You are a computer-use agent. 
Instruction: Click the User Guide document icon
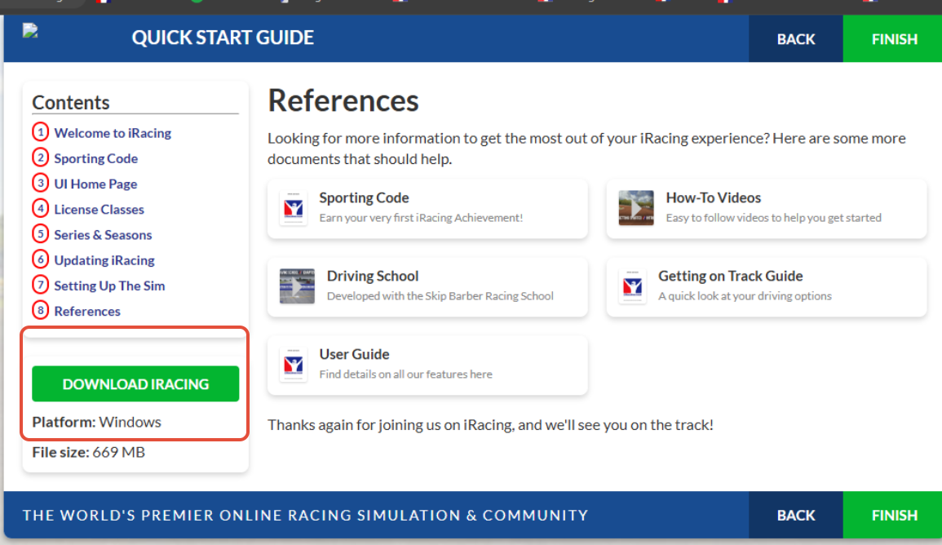[x=293, y=365]
